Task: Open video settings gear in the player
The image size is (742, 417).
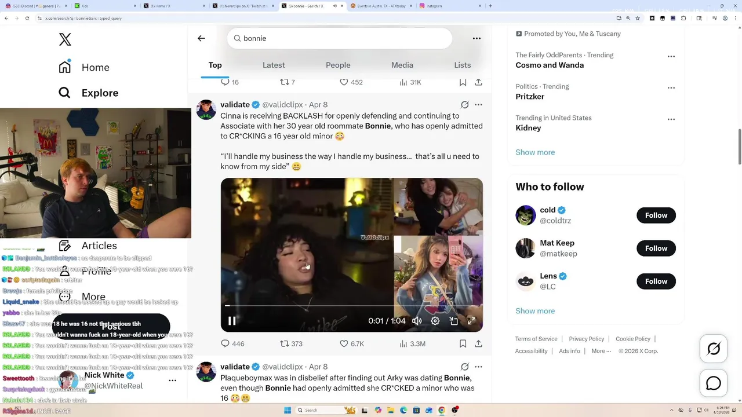Action: click(435, 321)
